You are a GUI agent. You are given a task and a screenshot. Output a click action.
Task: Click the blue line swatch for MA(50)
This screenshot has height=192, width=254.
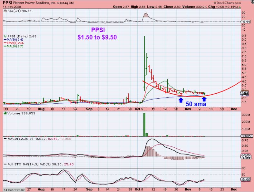point(5,40)
